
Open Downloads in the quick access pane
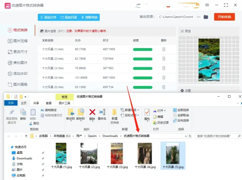point(24,158)
